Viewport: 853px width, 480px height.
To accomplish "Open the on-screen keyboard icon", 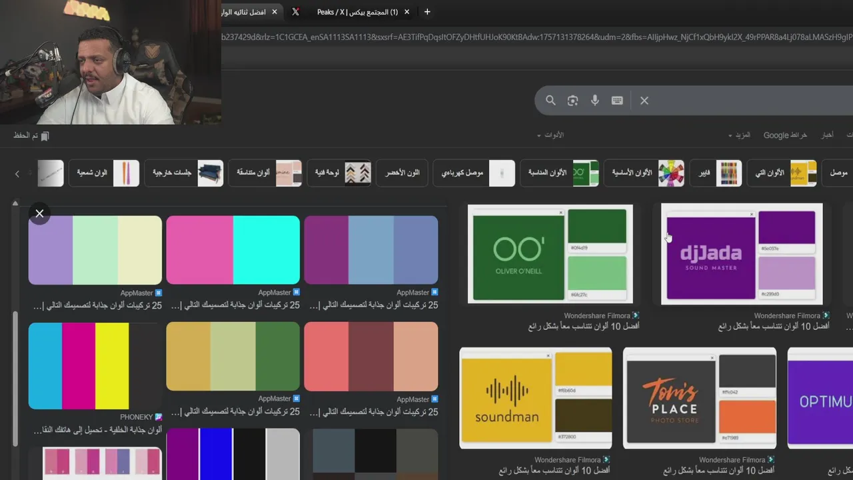I will 617,101.
